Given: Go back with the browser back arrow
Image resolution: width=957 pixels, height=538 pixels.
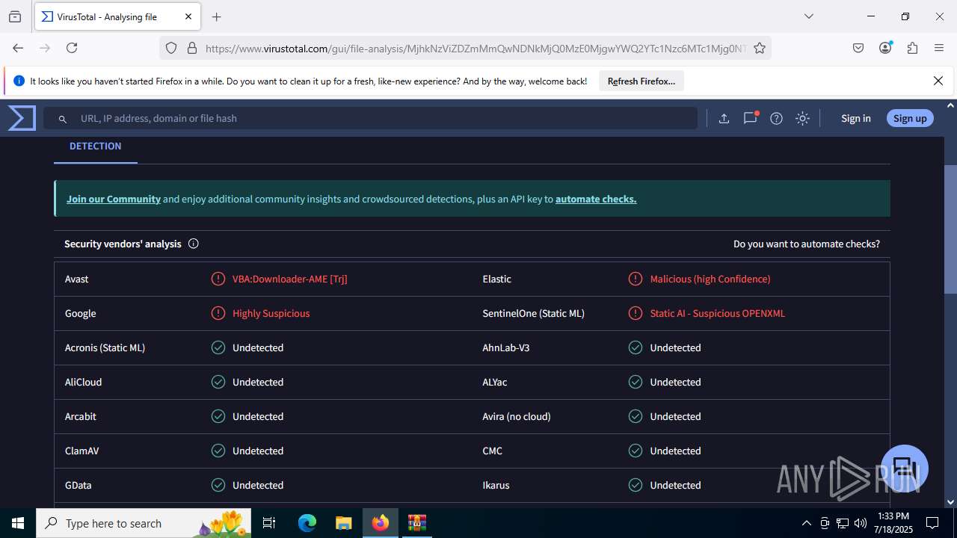Looking at the screenshot, I should 18,48.
